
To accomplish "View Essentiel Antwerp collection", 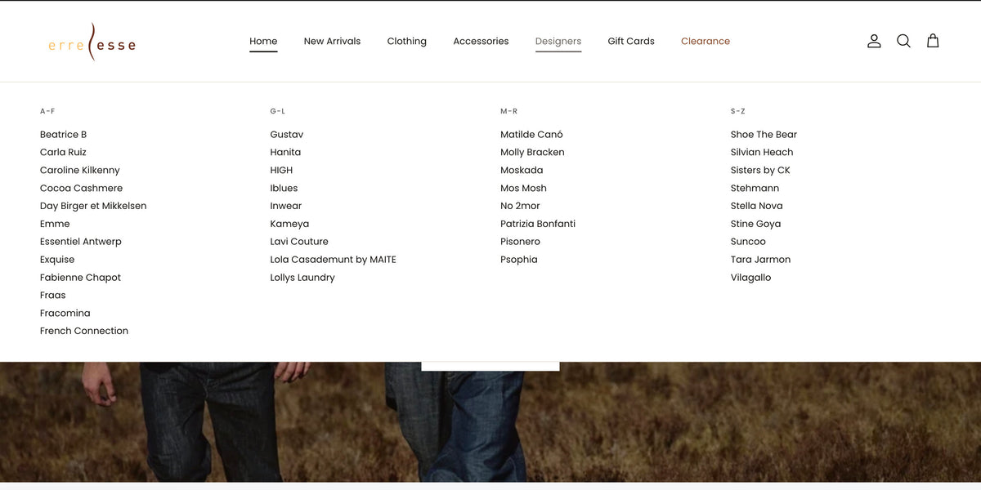I will point(80,242).
